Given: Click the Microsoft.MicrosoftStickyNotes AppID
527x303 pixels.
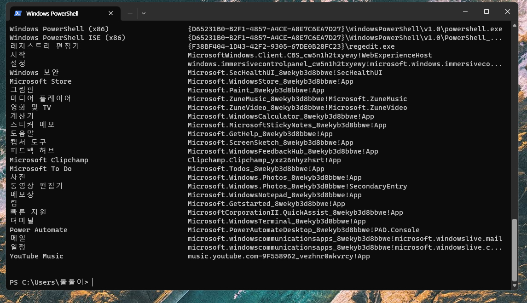Looking at the screenshot, I should [x=287, y=125].
